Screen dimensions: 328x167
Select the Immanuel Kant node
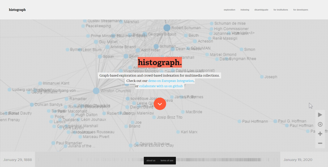pos(40,83)
